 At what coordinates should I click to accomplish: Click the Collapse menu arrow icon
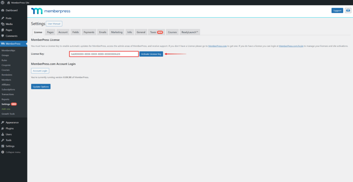(x=3, y=152)
